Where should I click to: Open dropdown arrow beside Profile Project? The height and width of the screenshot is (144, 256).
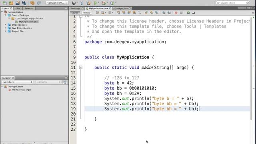pyautogui.click(x=116, y=3)
